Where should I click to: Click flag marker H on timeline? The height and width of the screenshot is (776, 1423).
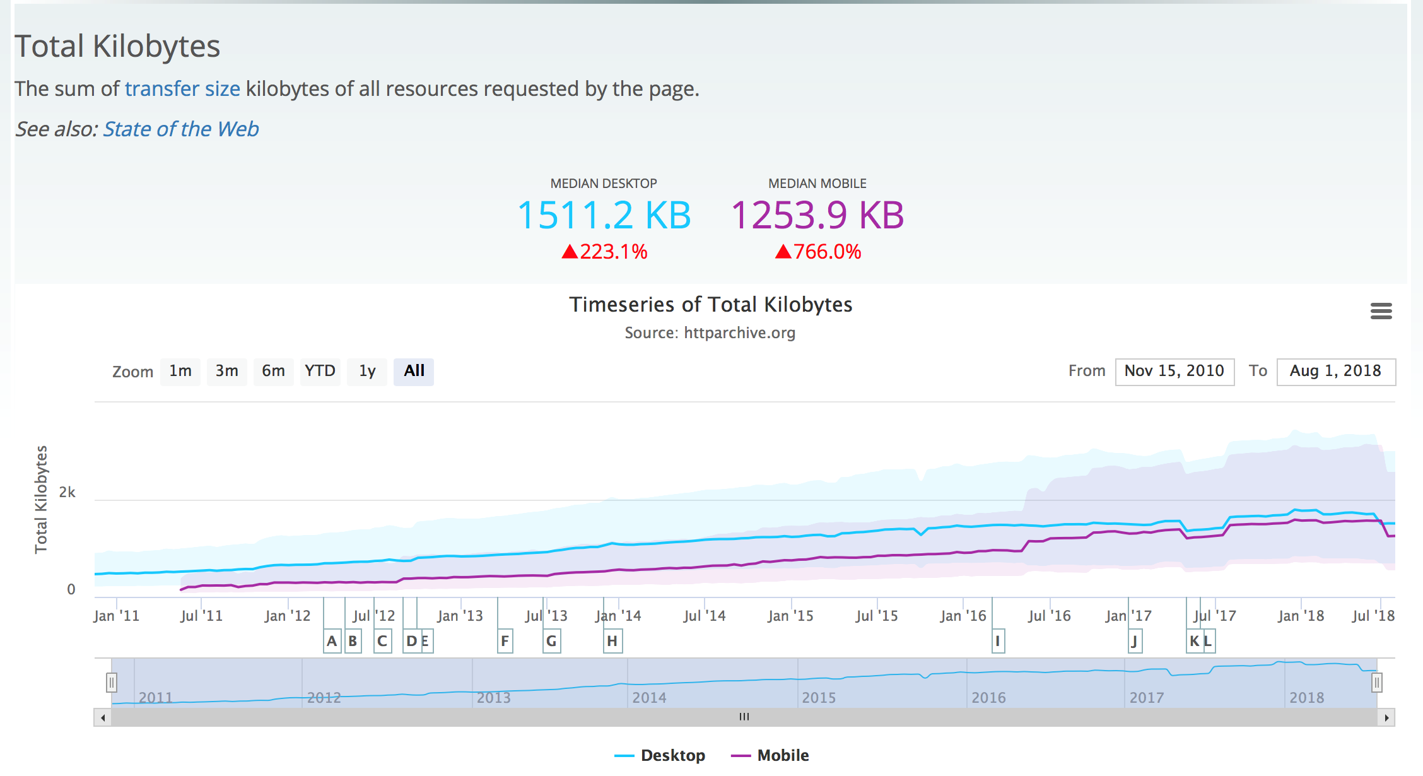[x=612, y=641]
